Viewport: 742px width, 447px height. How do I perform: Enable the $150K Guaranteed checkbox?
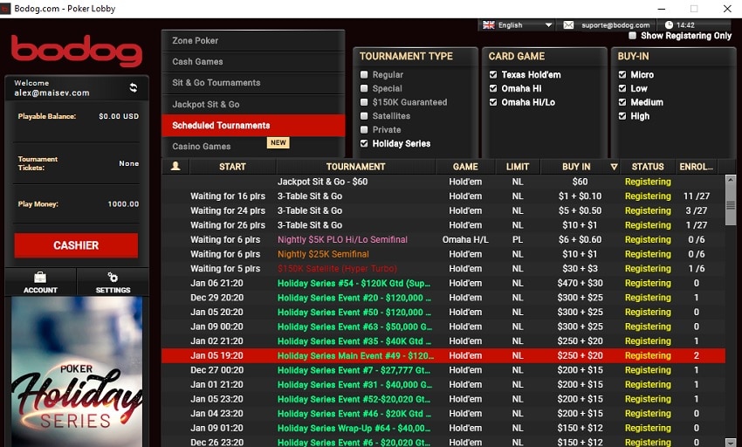[x=364, y=102]
